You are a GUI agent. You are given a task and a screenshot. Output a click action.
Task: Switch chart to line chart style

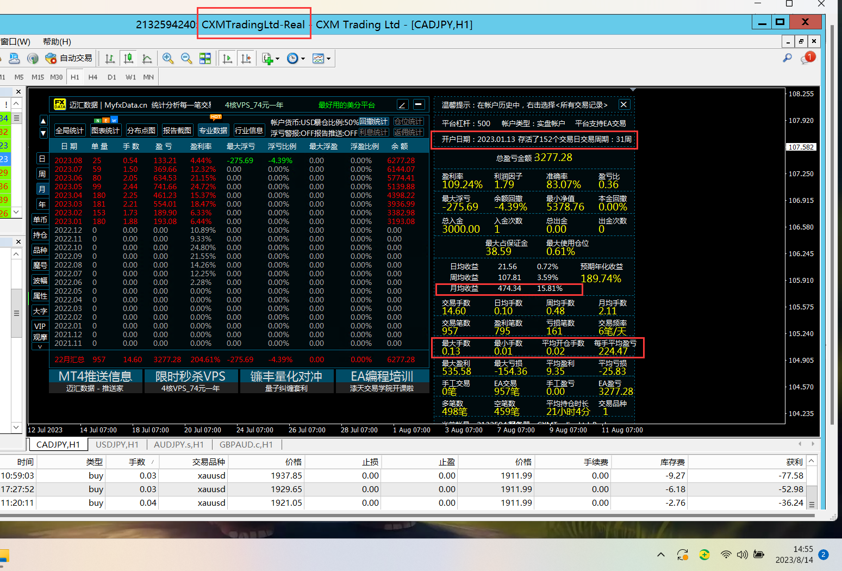tap(147, 58)
